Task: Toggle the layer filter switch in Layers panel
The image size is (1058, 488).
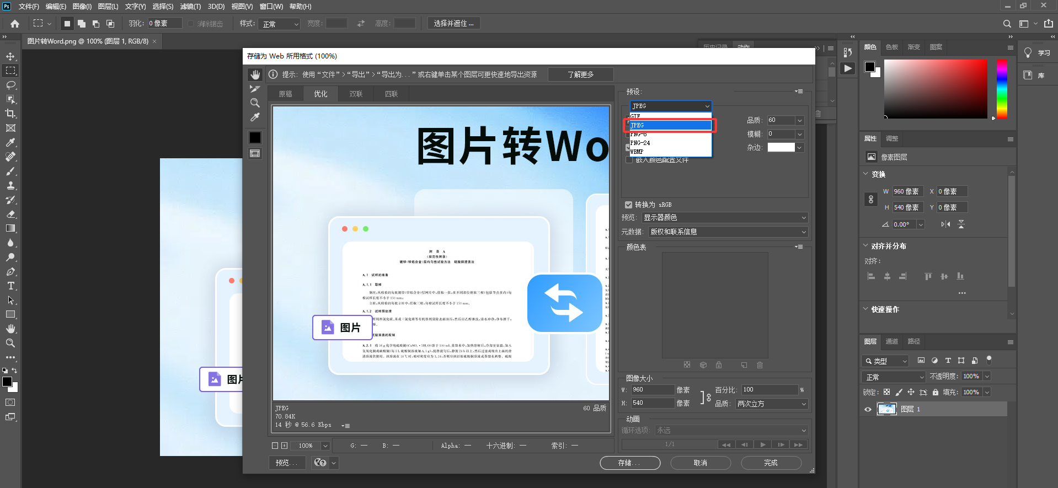Action: 989,360
